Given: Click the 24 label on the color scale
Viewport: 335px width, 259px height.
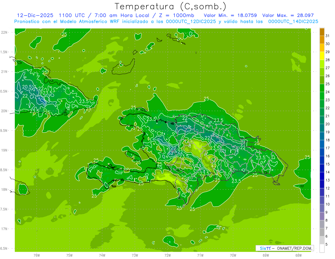Looking at the screenshot, I should click(x=327, y=92).
